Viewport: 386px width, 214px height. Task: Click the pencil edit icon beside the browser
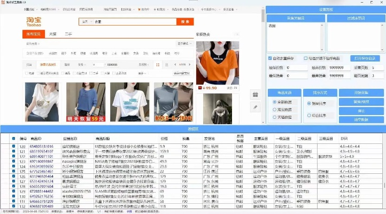pyautogui.click(x=255, y=107)
